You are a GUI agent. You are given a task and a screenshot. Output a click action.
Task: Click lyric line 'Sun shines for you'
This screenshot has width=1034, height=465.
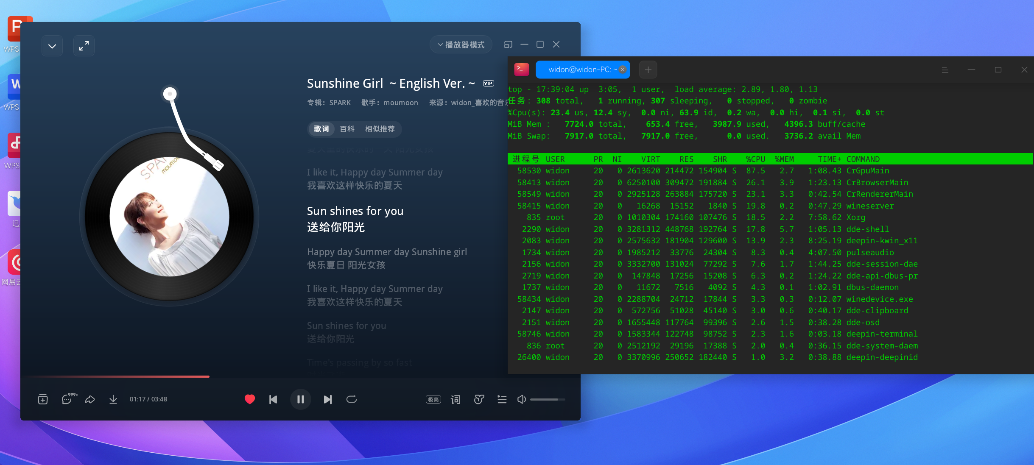(355, 211)
